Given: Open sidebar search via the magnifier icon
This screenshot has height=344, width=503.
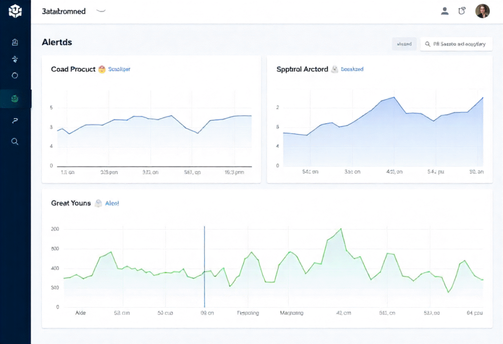Looking at the screenshot, I should point(15,141).
